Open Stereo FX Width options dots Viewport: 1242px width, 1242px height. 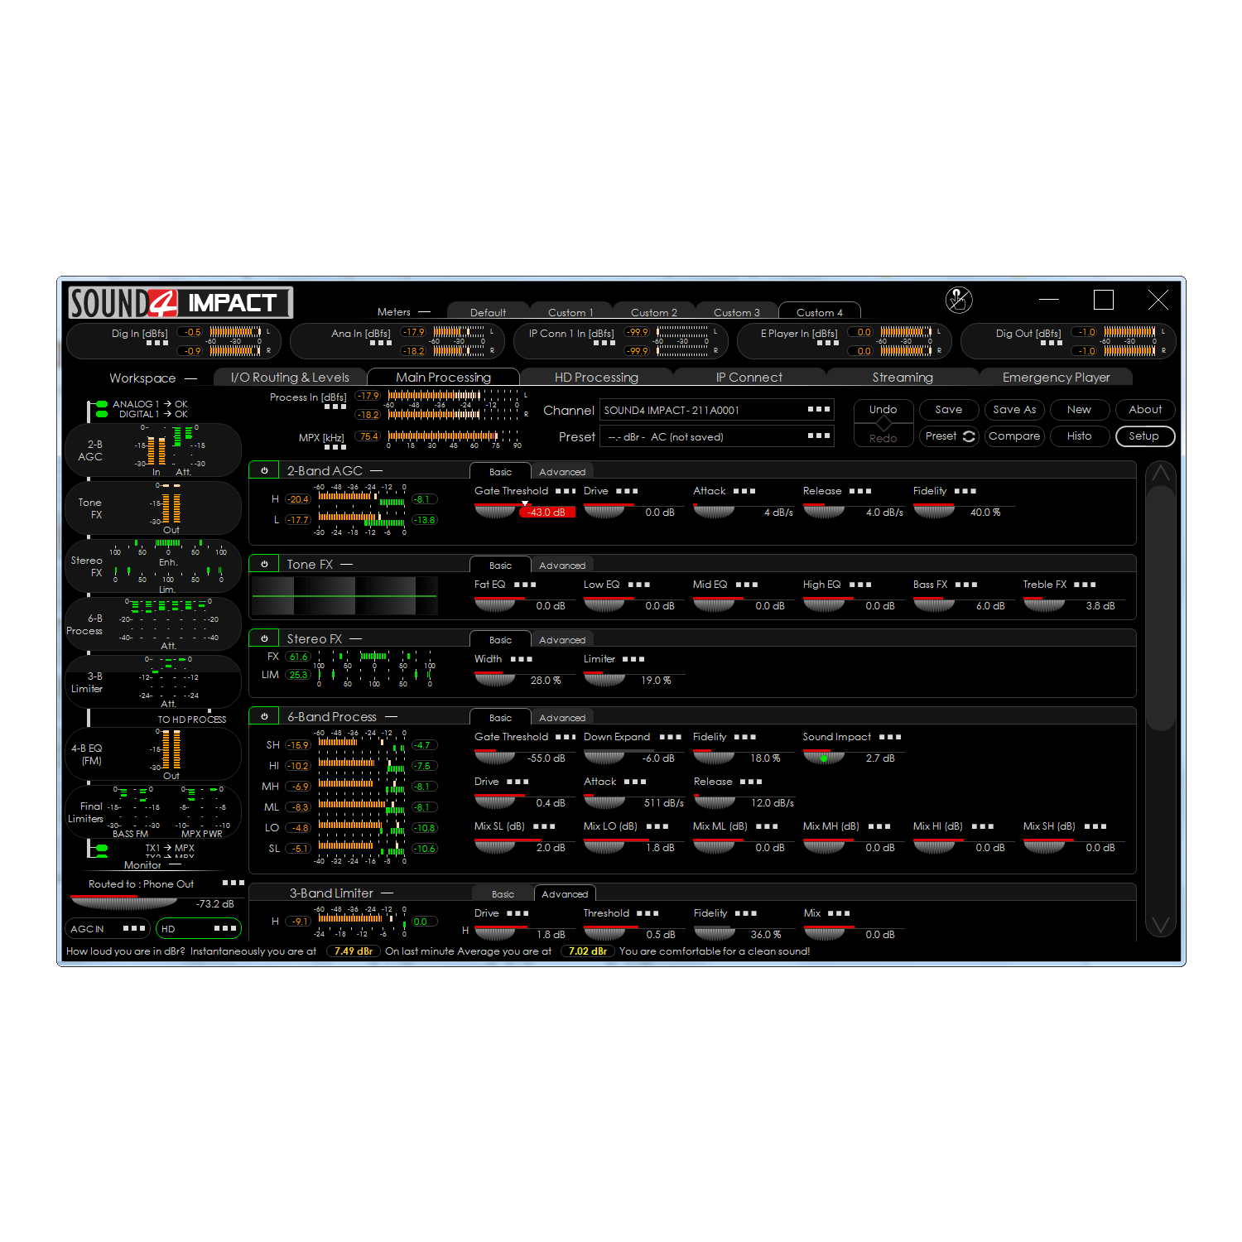(522, 659)
